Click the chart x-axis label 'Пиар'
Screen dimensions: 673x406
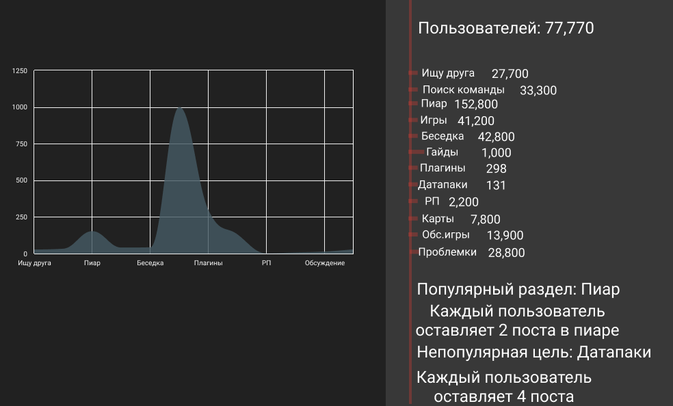pos(92,263)
